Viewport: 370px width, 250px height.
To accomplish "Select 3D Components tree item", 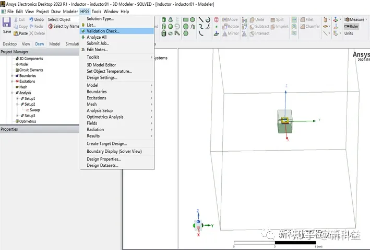I will coord(29,59).
